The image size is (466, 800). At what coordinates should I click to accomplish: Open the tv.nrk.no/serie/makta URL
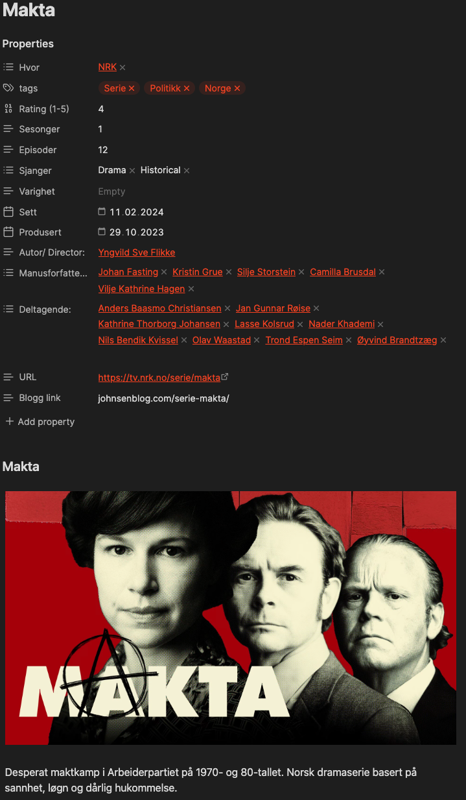click(x=159, y=378)
